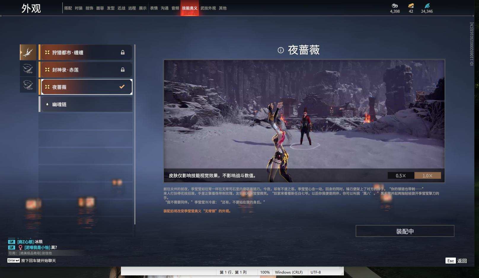Click the Esc 返回 button
The width and height of the screenshot is (479, 278).
[456, 261]
